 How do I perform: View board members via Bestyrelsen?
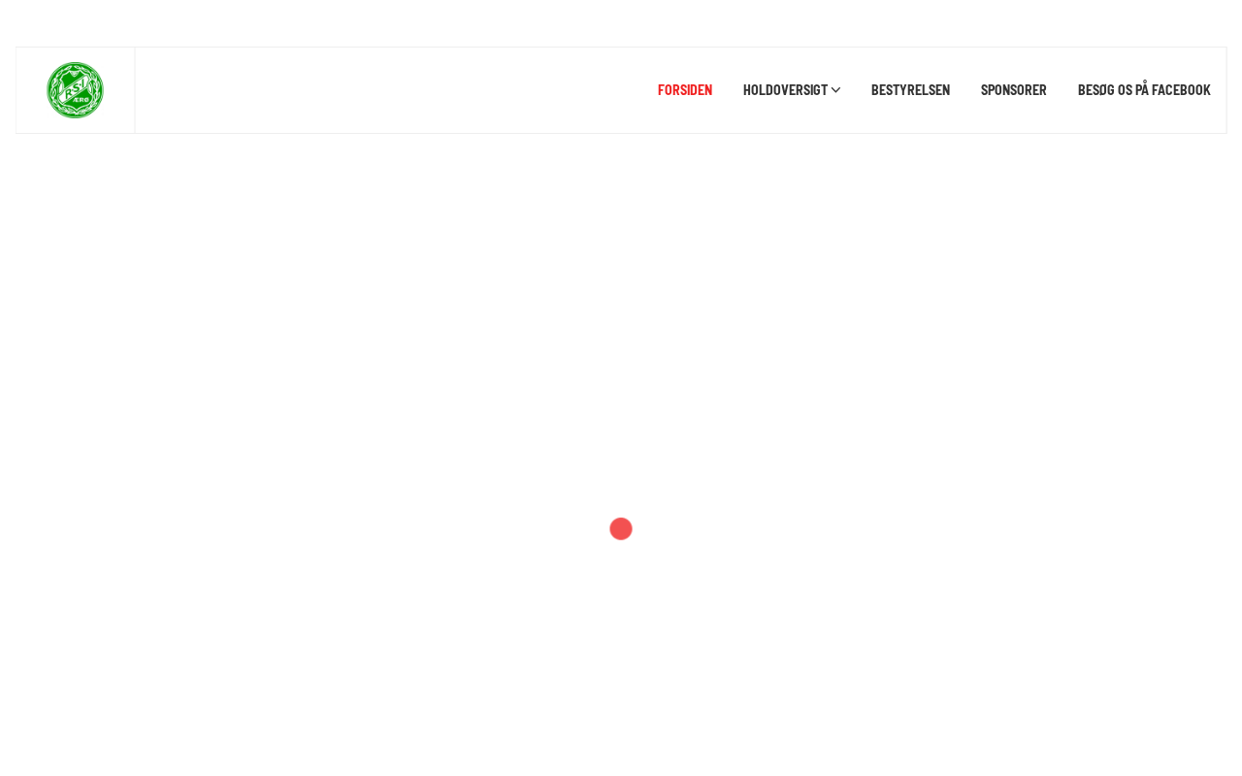pyautogui.click(x=910, y=90)
